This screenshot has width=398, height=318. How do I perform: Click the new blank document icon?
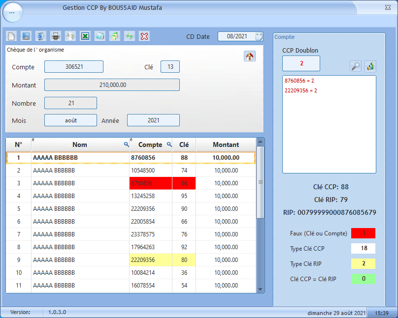click(x=11, y=36)
